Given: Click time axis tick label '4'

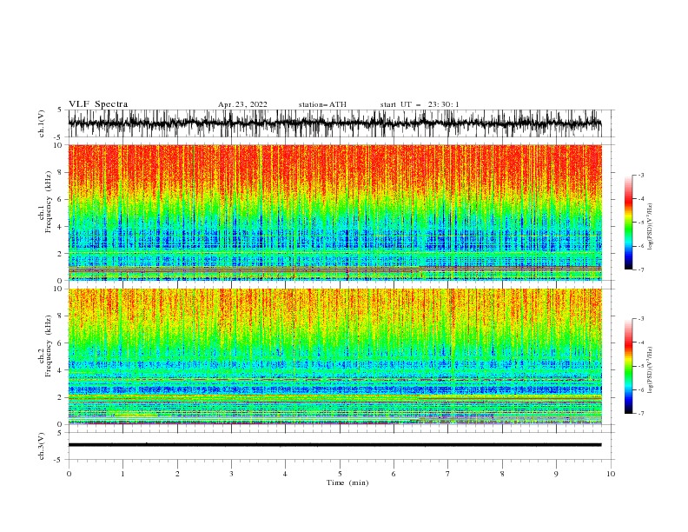Looking at the screenshot, I should pyautogui.click(x=285, y=474).
